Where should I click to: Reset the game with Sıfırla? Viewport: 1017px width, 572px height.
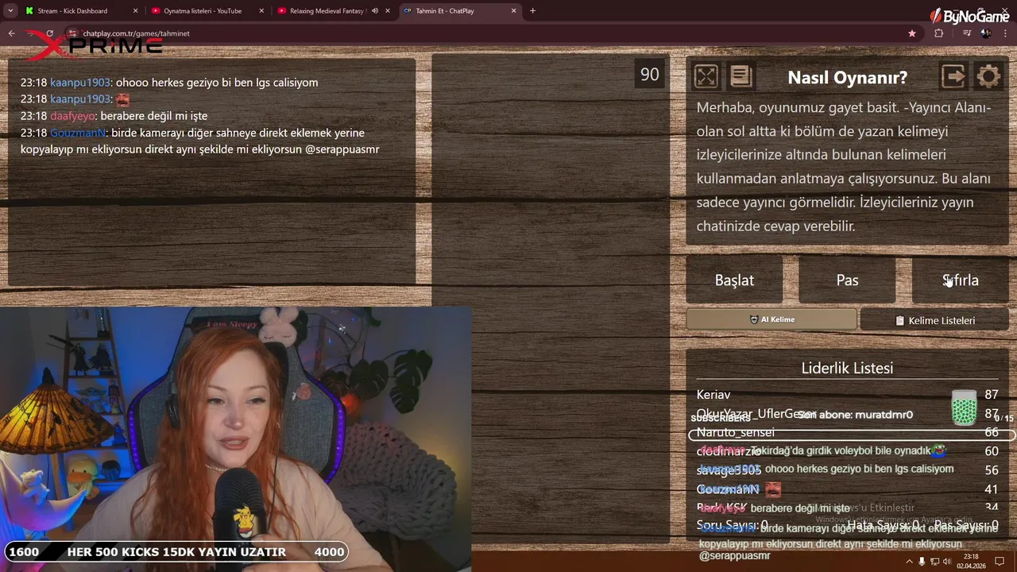point(960,280)
